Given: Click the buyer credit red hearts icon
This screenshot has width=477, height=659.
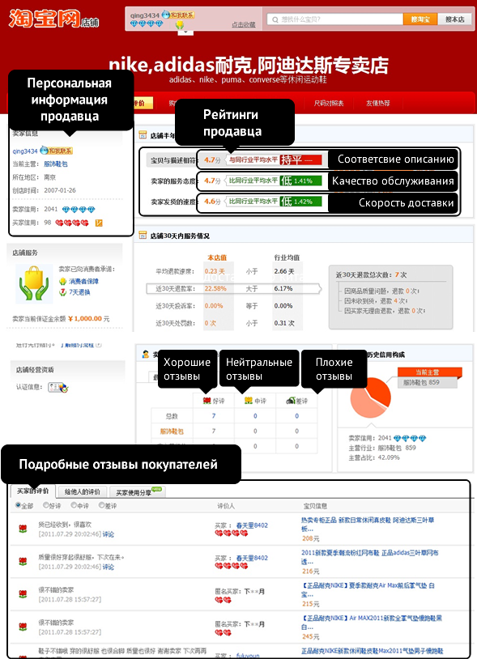Looking at the screenshot, I should pos(72,223).
